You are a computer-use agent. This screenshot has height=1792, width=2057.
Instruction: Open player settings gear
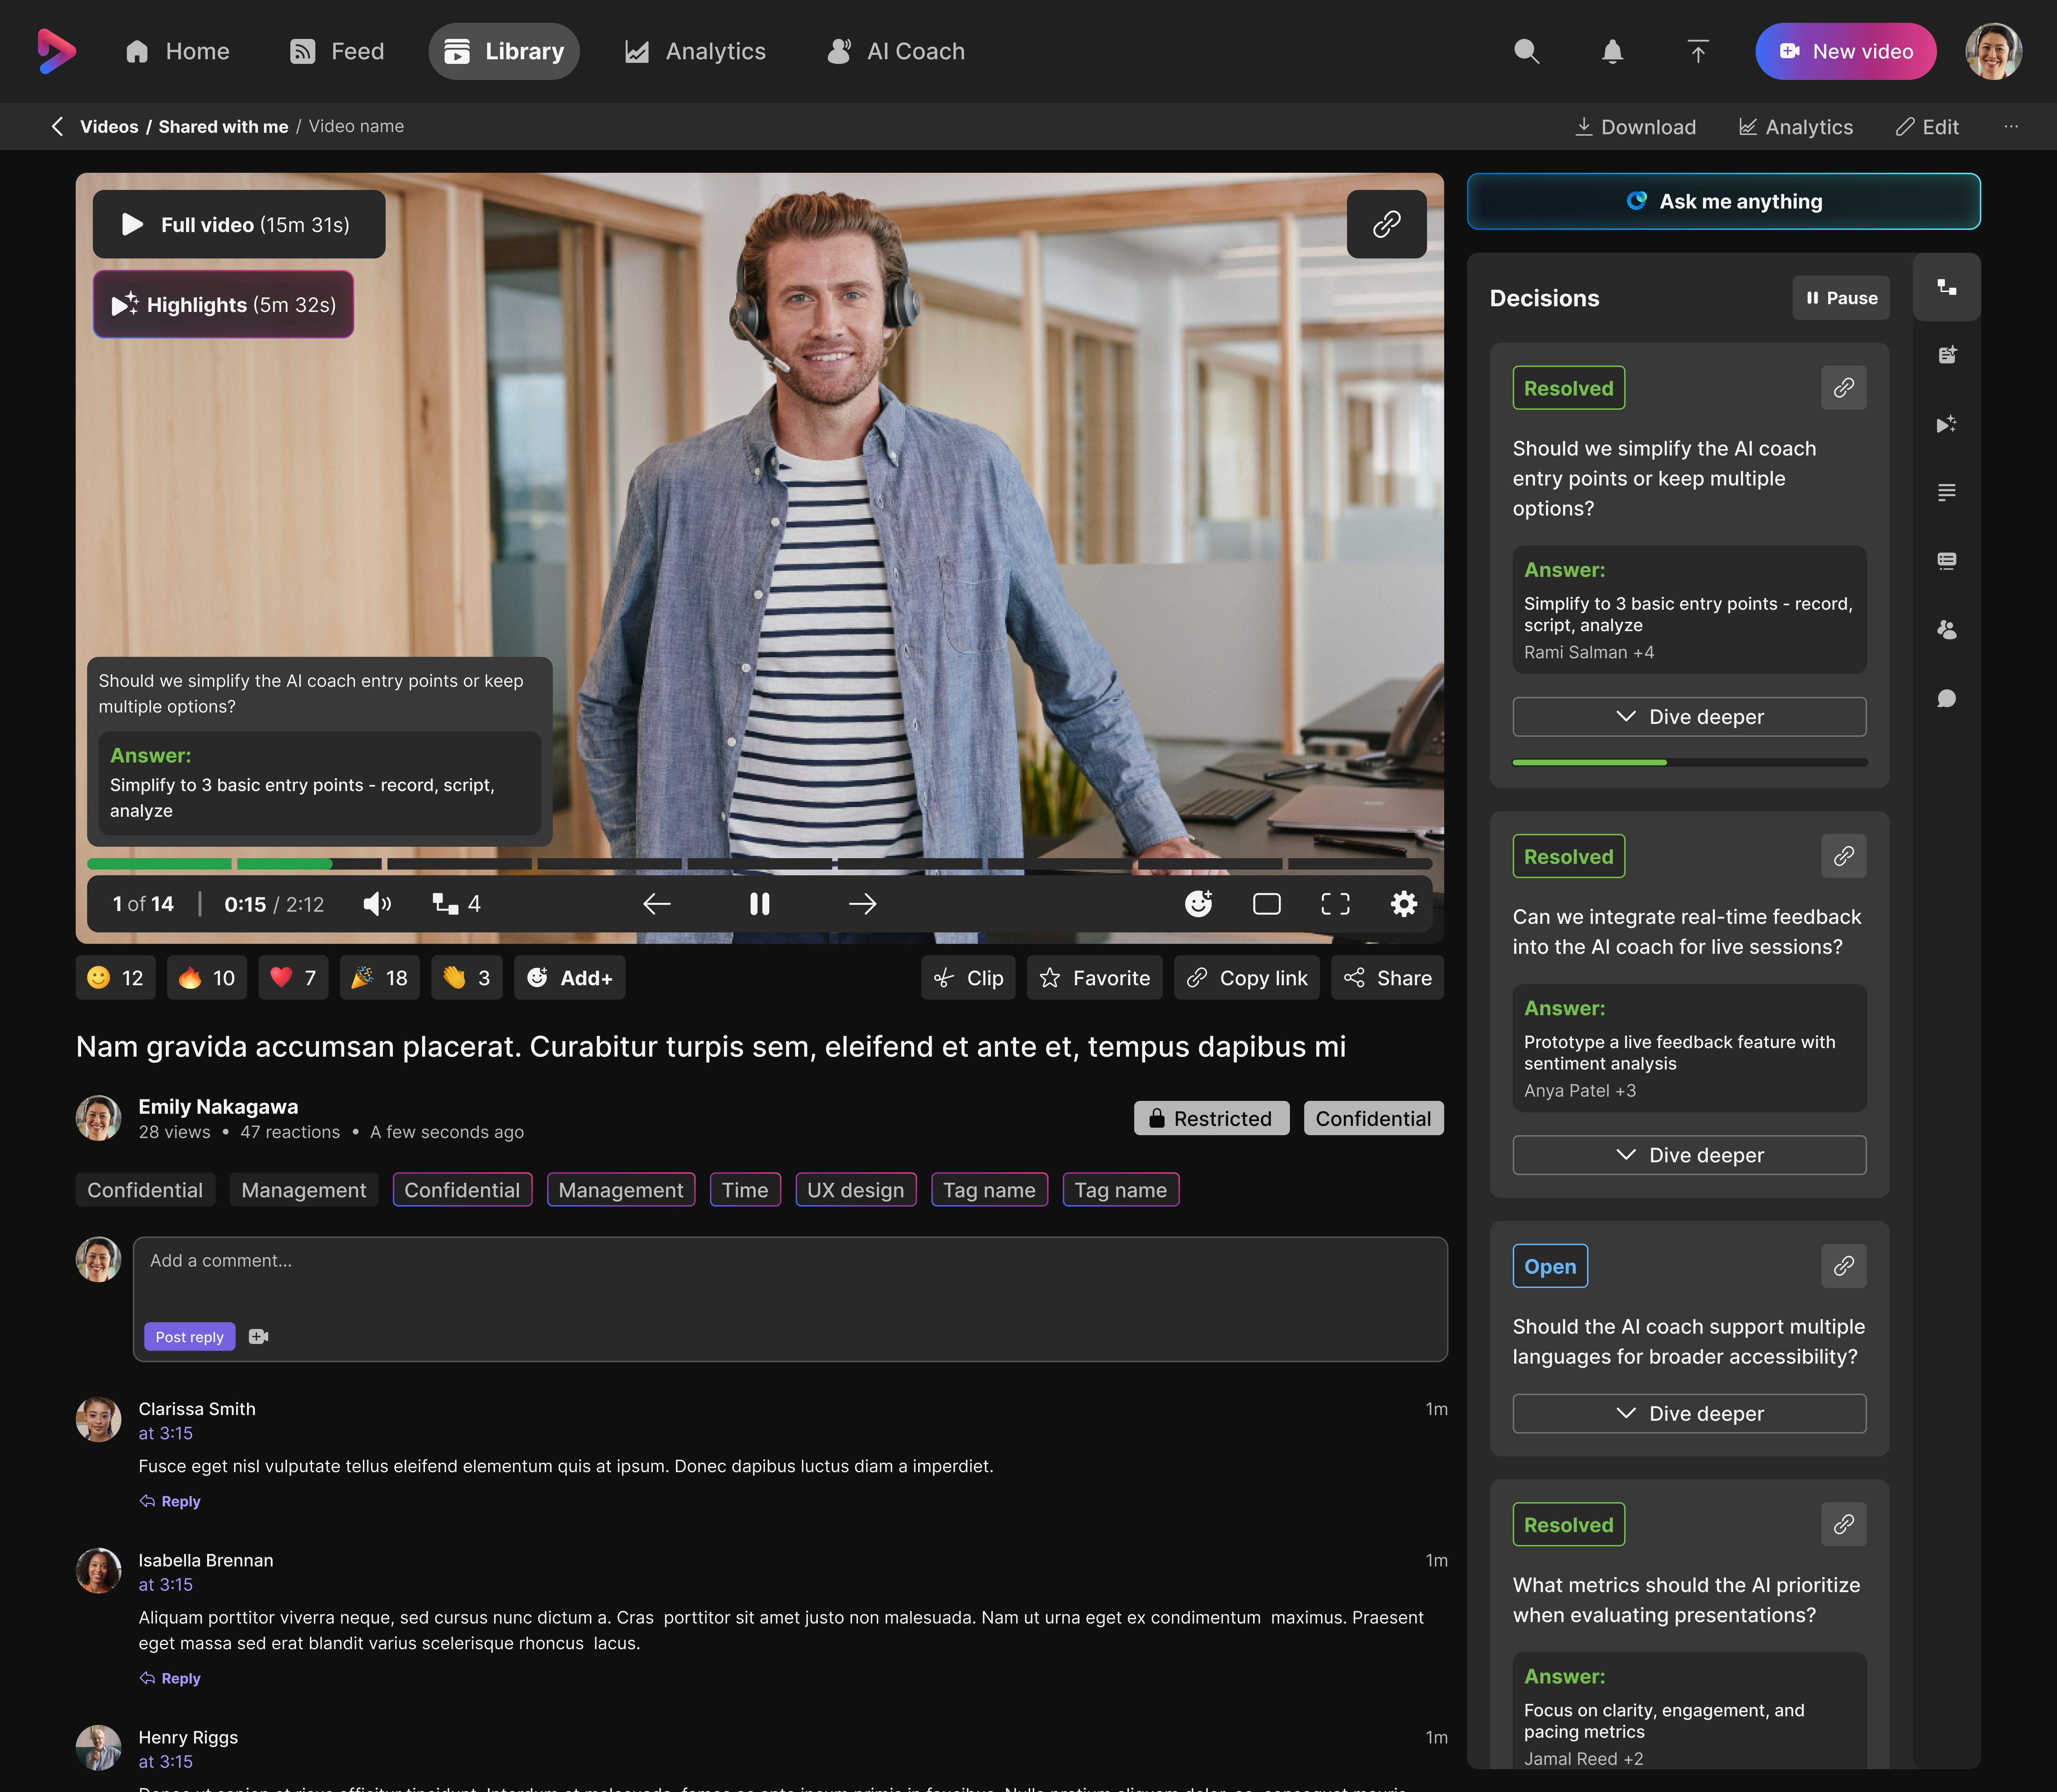tap(1404, 904)
